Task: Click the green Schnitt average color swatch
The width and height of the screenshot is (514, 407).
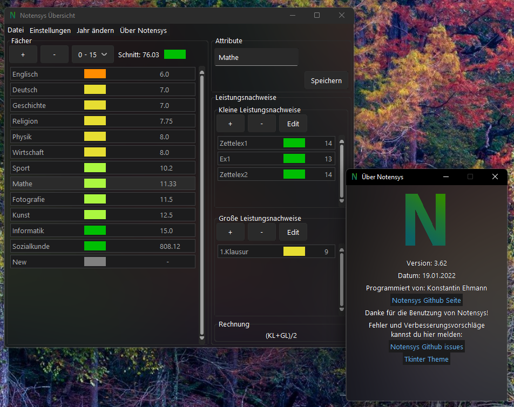Action: tap(175, 55)
